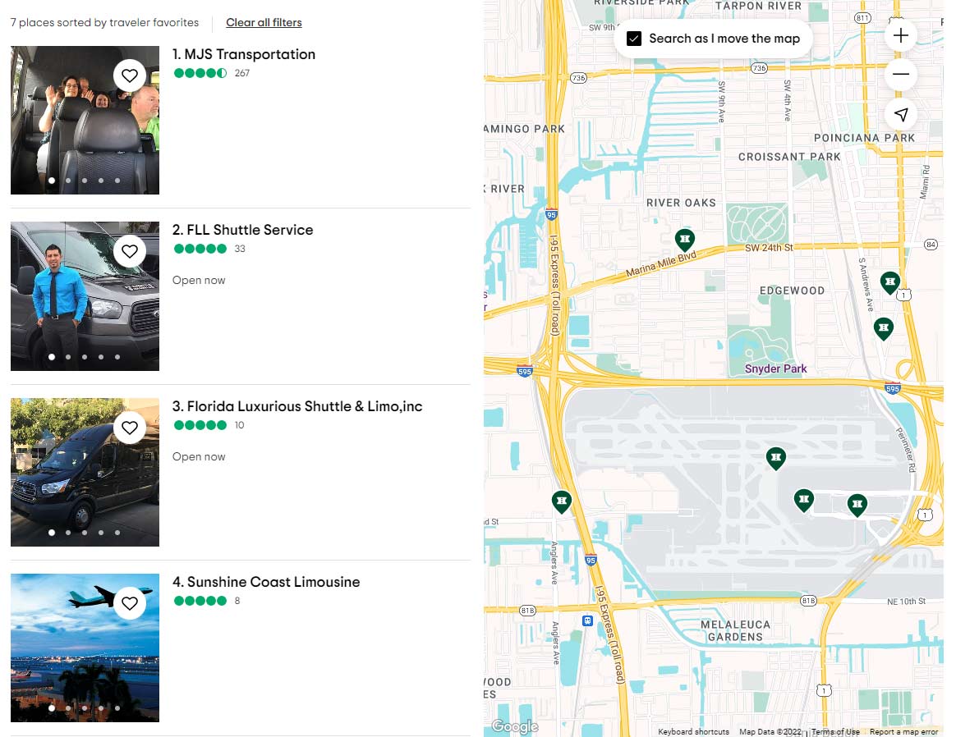View Sunshine Coast Limousine airplane photo
Viewport: 956px width, 737px height.
85,648
